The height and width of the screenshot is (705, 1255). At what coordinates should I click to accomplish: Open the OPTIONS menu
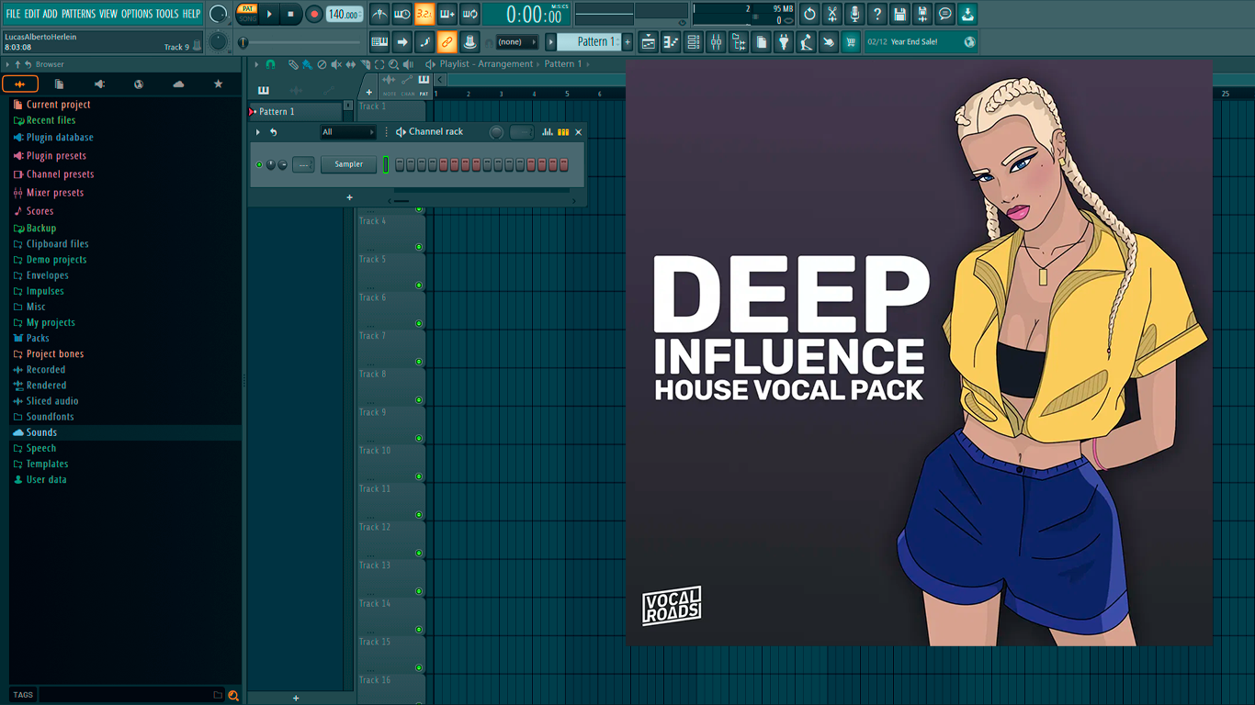pyautogui.click(x=137, y=14)
